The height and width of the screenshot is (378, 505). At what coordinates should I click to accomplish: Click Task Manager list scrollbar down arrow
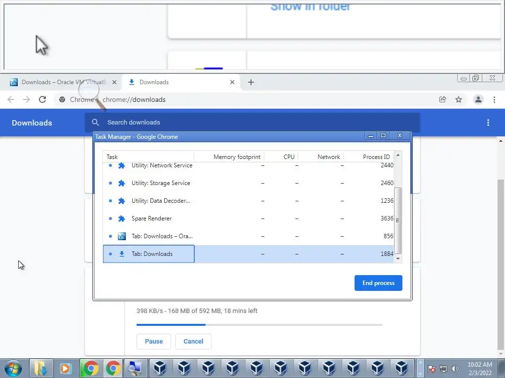click(x=398, y=259)
